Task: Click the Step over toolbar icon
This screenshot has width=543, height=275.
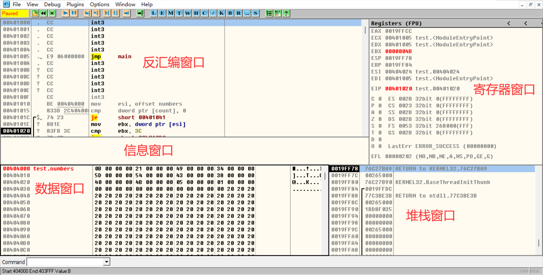Action: (x=96, y=13)
